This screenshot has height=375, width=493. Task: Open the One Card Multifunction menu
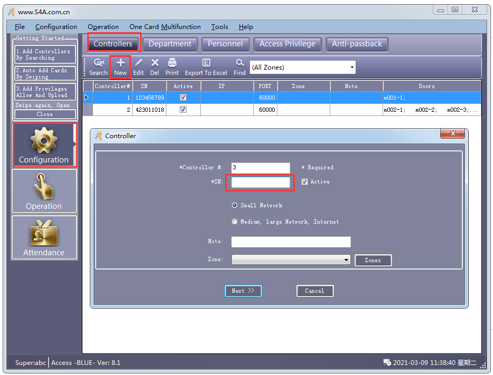pyautogui.click(x=165, y=27)
